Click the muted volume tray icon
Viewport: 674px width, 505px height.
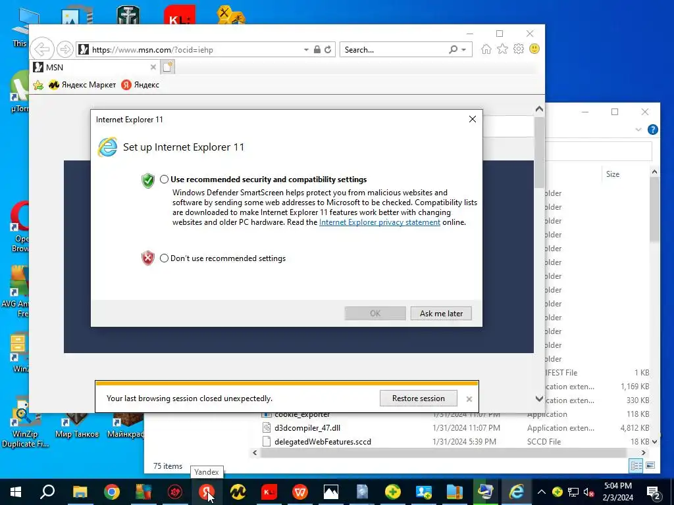click(588, 492)
